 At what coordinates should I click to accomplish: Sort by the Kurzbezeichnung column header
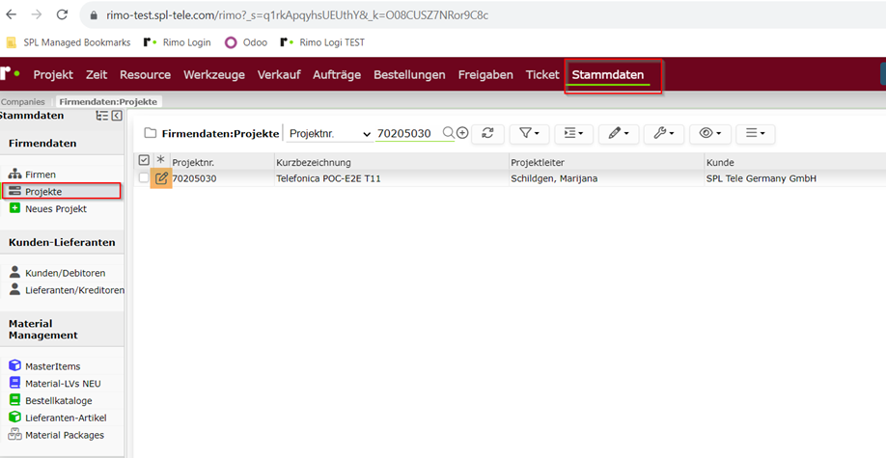314,163
